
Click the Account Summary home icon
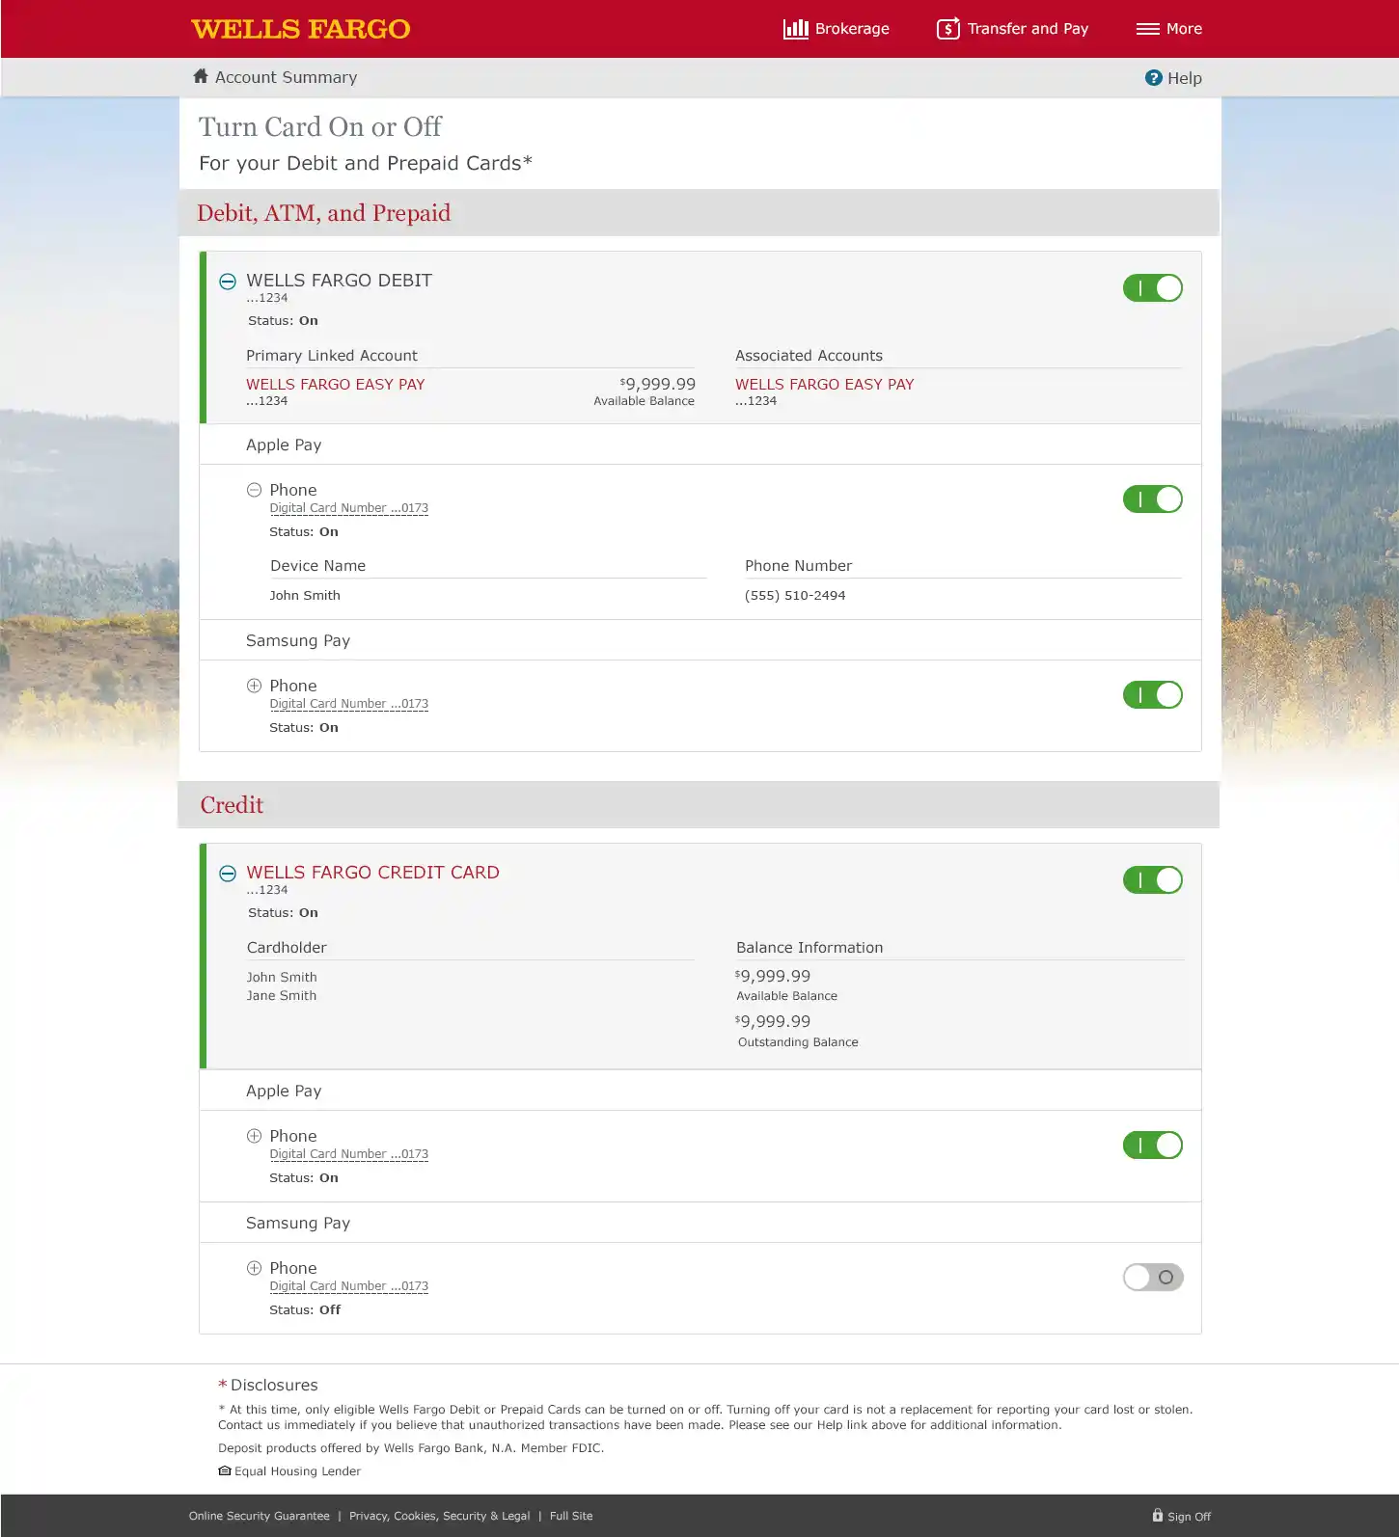coord(201,75)
